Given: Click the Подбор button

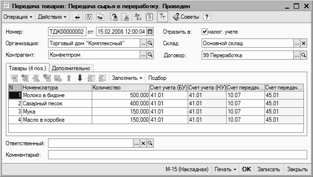Looking at the screenshot, I should 157,78.
